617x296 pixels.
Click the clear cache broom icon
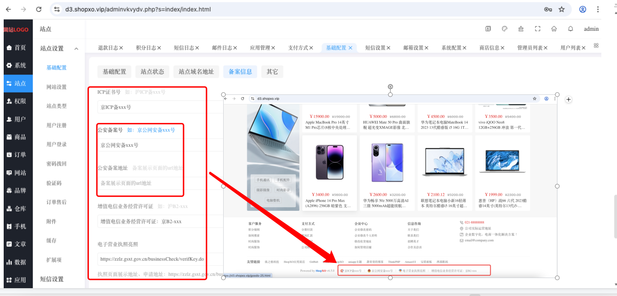pos(521,29)
